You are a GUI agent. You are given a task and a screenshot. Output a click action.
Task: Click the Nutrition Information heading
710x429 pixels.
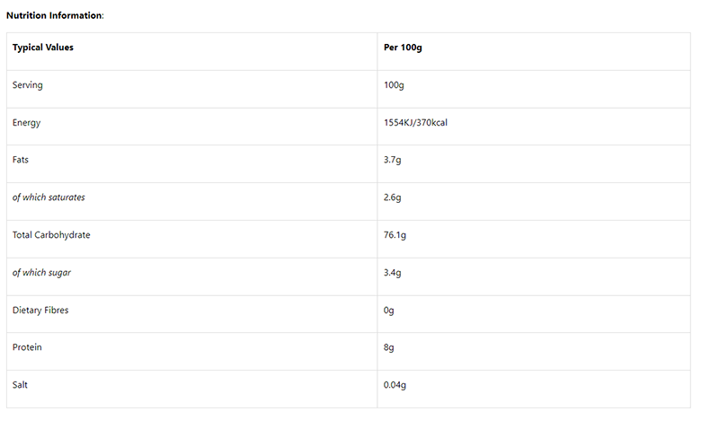pos(55,15)
